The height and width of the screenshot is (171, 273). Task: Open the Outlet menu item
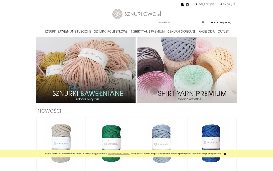[x=223, y=31]
